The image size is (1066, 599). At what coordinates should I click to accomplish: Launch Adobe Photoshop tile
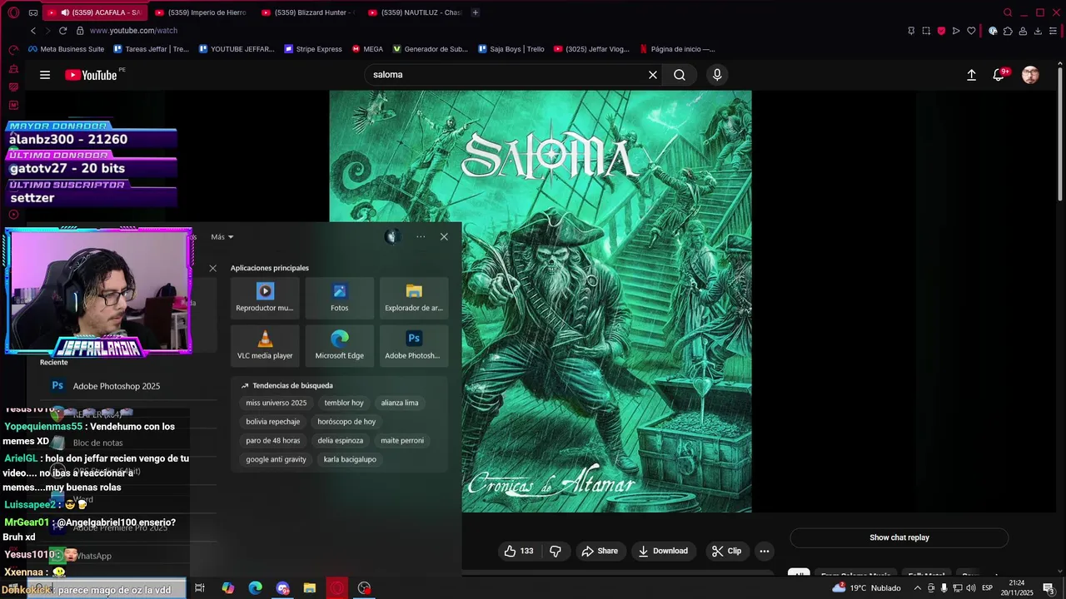(414, 345)
